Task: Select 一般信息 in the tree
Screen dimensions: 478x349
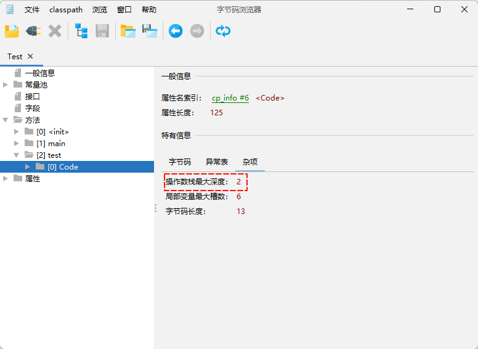Action: pos(40,73)
